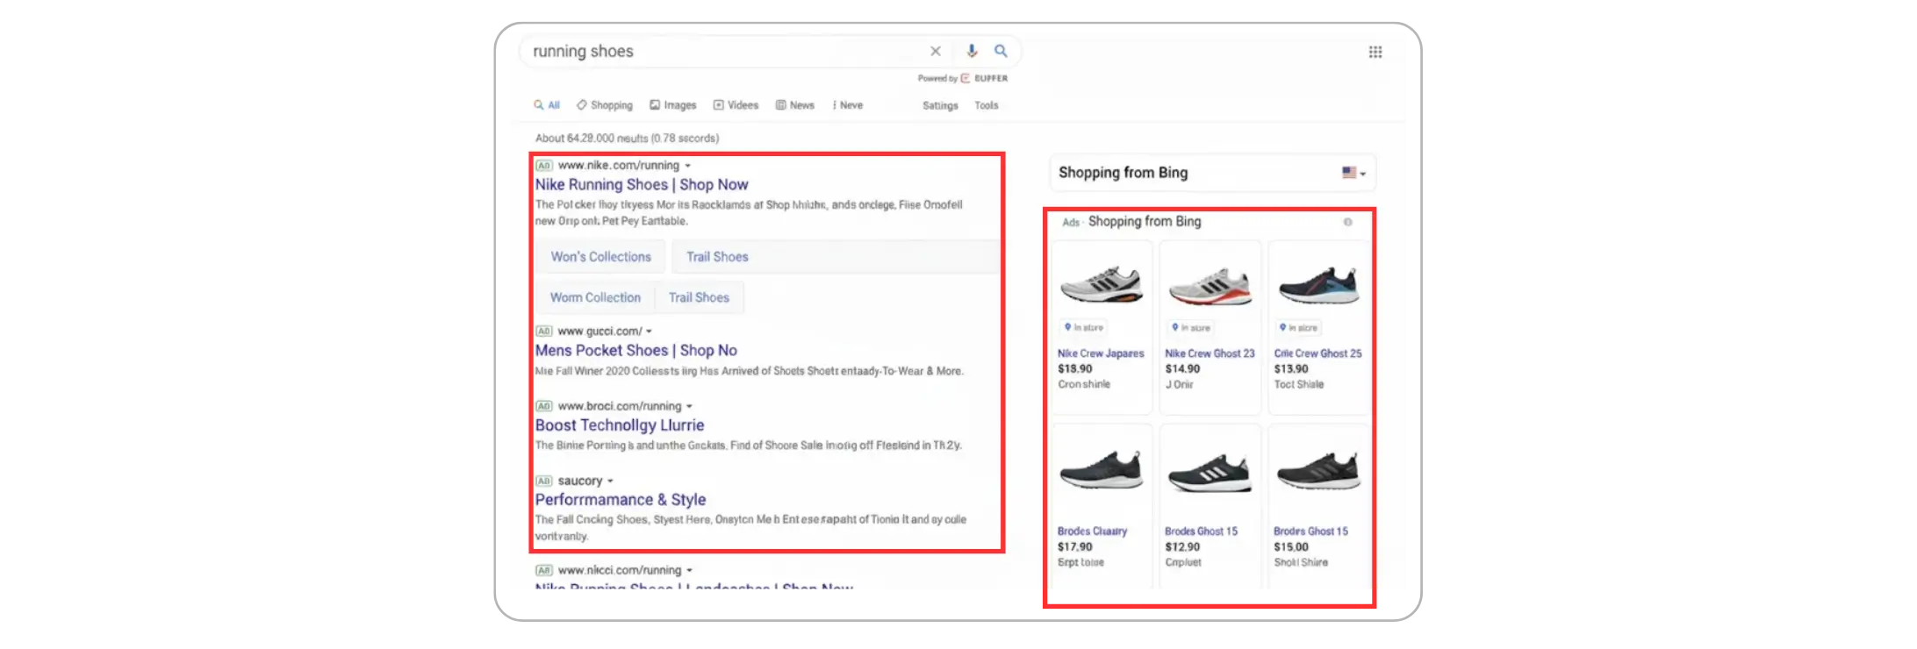Submit search with the magnifier icon
The width and height of the screenshot is (1917, 649).
click(x=1001, y=51)
